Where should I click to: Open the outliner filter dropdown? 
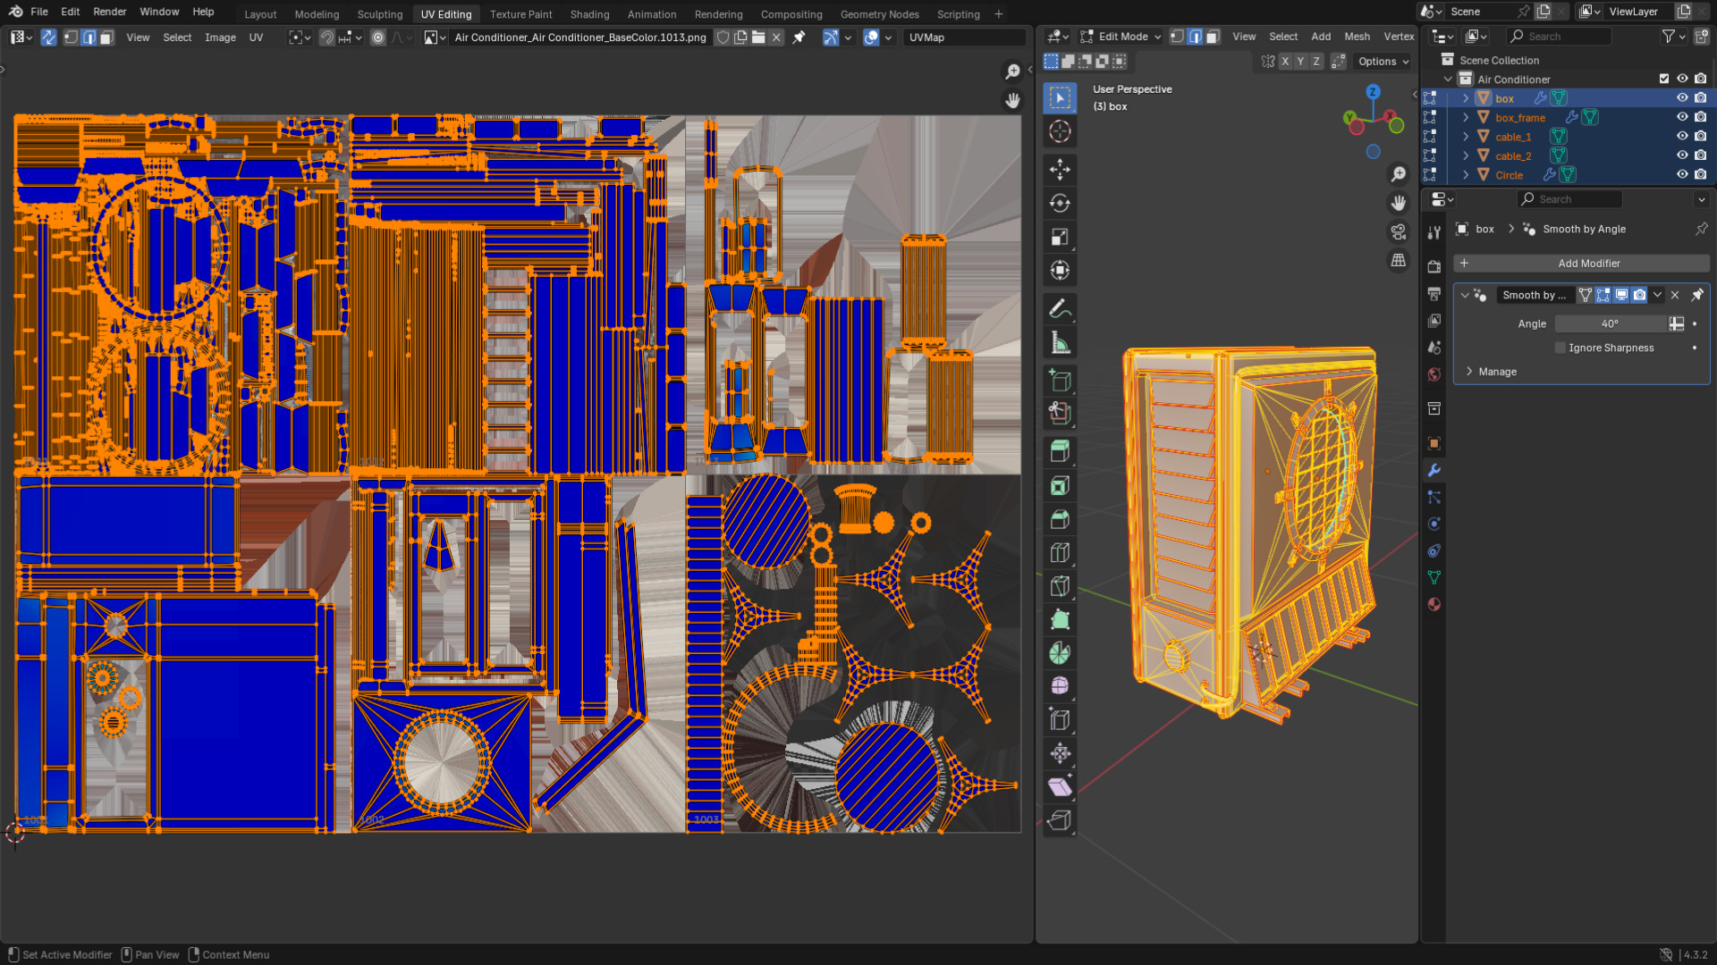[1672, 37]
